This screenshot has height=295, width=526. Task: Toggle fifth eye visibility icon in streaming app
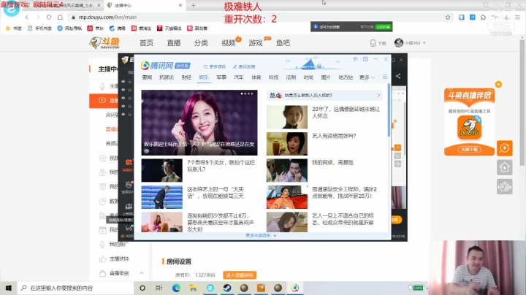coord(123,115)
